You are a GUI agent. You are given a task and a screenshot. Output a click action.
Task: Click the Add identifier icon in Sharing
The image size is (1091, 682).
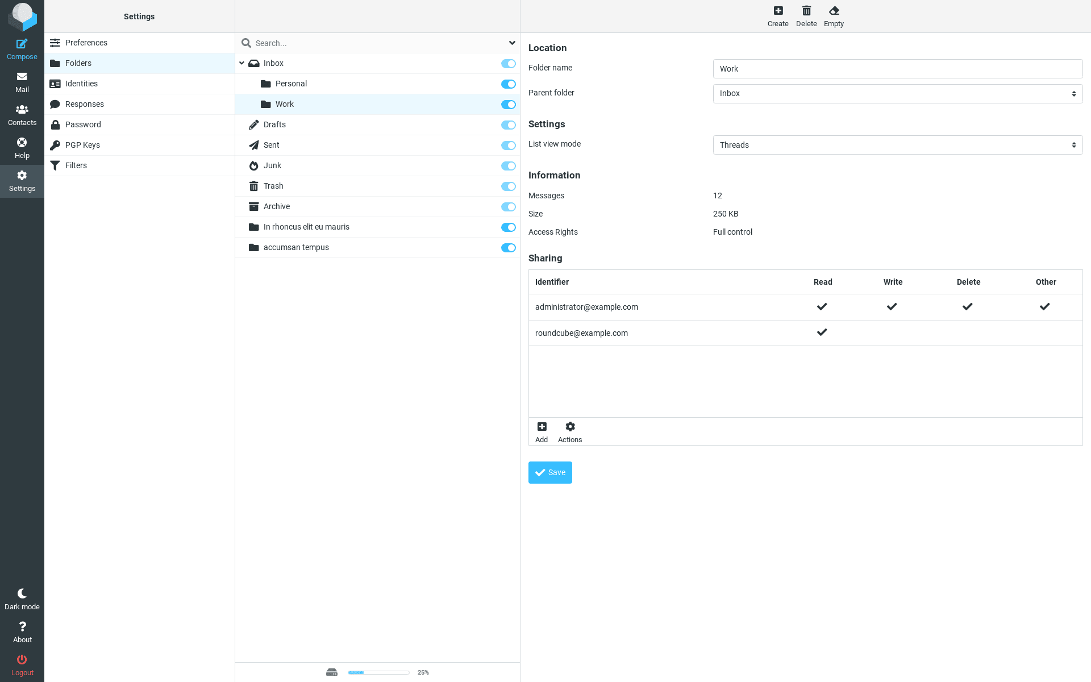542,431
